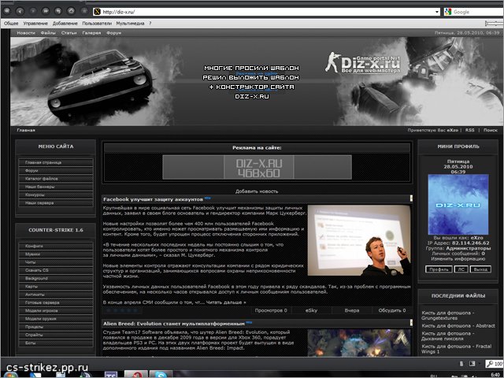Open Кисть для фотошопа - Abstract file

458,326
